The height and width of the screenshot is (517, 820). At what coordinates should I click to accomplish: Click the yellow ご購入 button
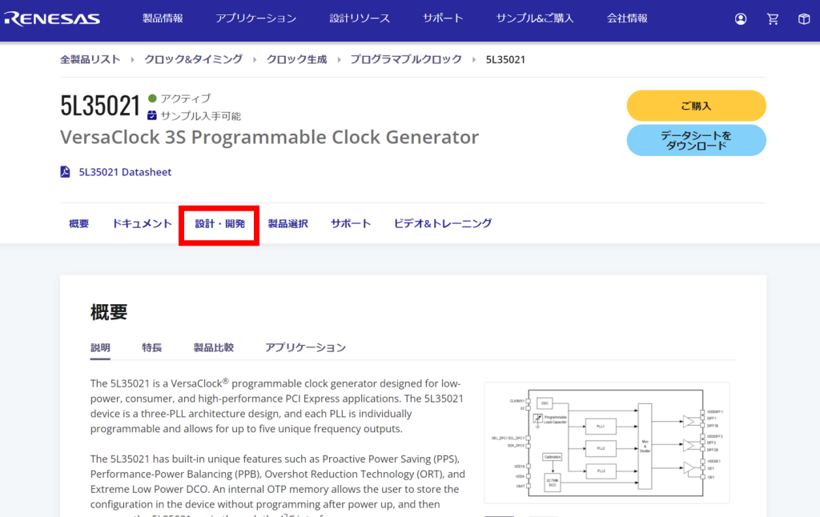pyautogui.click(x=697, y=106)
